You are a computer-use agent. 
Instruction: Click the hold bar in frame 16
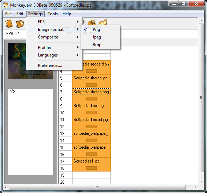[x=91, y=154]
